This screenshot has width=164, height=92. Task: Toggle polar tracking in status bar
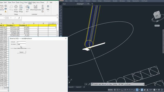tap(125, 90)
